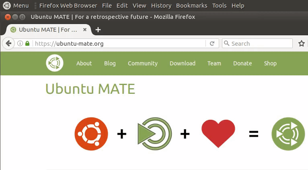The width and height of the screenshot is (308, 170).
Task: Reload the page with the refresh icon
Action: pyautogui.click(x=212, y=43)
